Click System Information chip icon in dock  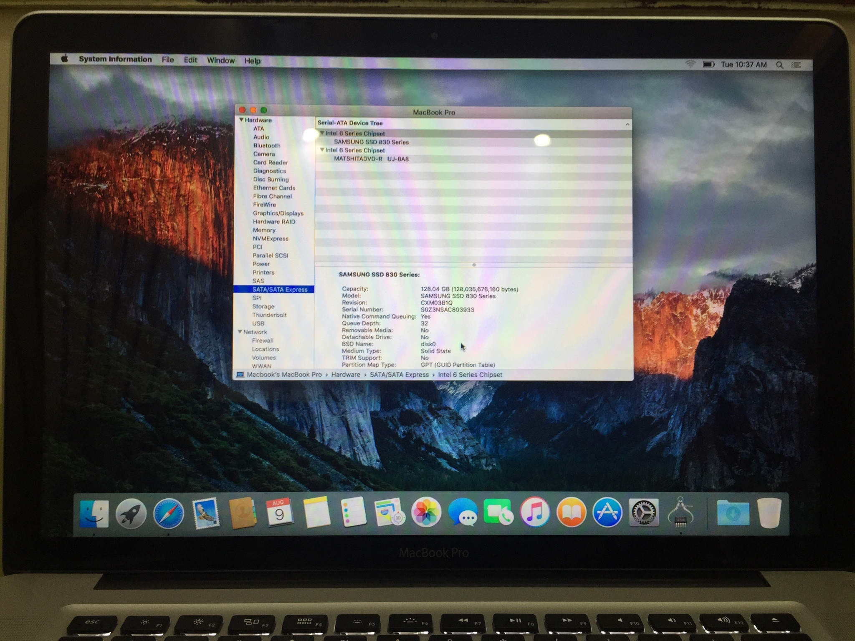pos(680,512)
